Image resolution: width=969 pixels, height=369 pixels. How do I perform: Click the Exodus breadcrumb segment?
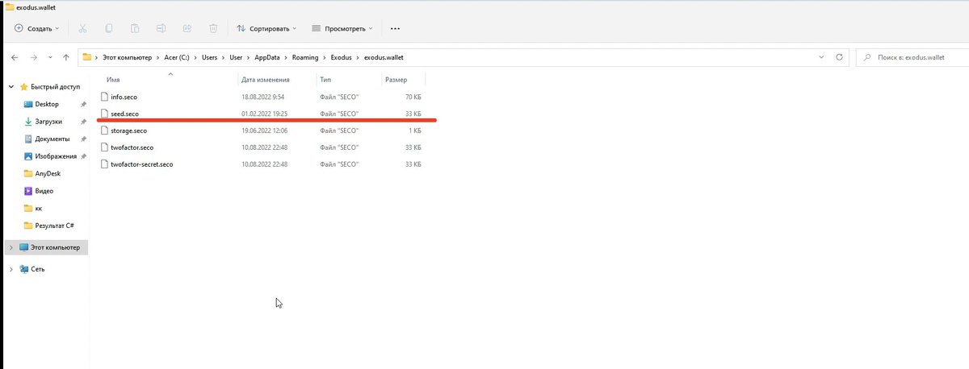343,57
